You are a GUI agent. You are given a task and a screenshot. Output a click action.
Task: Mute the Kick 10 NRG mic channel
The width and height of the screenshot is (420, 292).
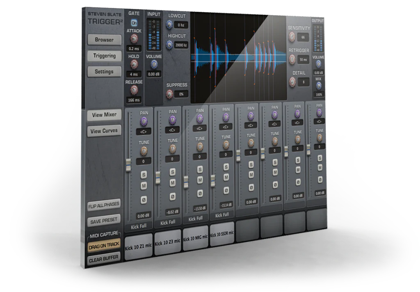point(200,180)
